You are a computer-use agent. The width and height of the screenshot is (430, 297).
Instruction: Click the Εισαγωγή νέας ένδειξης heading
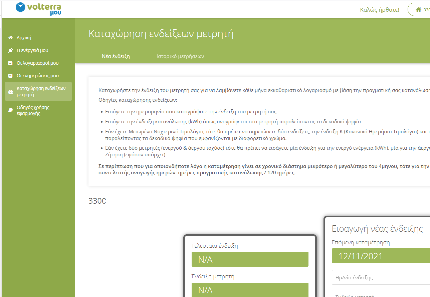(378, 229)
